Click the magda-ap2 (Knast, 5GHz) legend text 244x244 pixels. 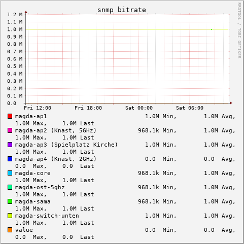(56, 130)
